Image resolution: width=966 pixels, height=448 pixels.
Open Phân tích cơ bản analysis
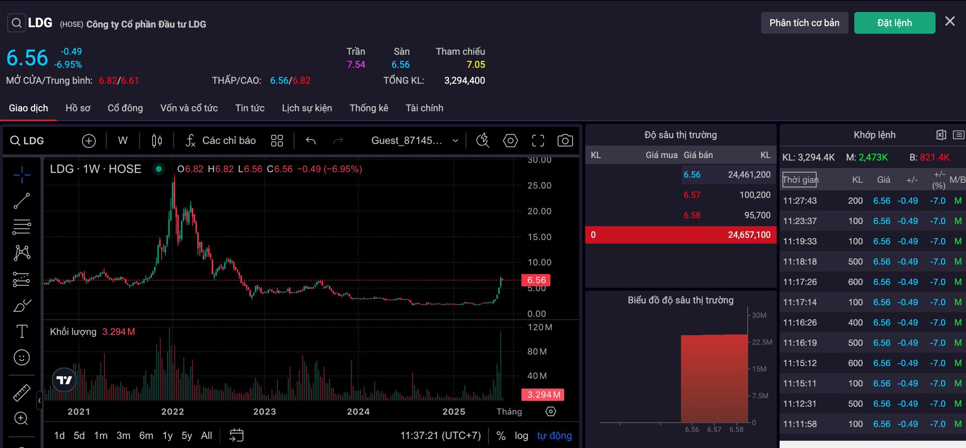pyautogui.click(x=804, y=23)
